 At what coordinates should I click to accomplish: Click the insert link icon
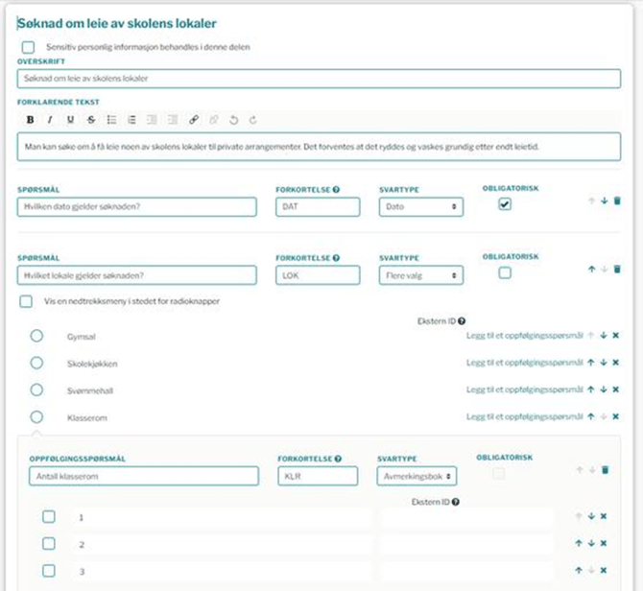[x=193, y=120]
